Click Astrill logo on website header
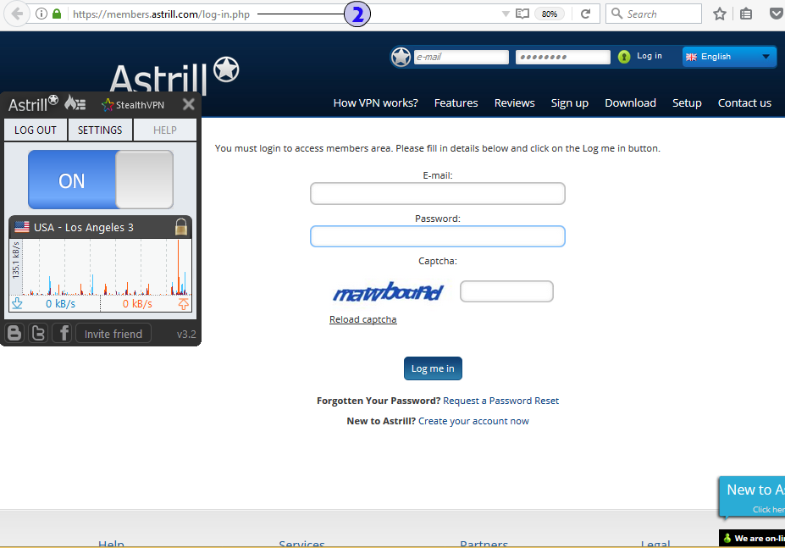Viewport: 785px width, 548px height. point(174,76)
